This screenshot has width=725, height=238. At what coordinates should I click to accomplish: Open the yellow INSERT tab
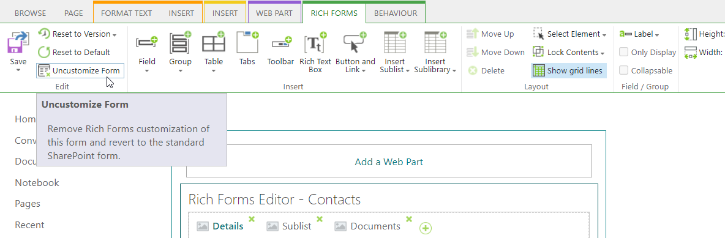pyautogui.click(x=225, y=13)
